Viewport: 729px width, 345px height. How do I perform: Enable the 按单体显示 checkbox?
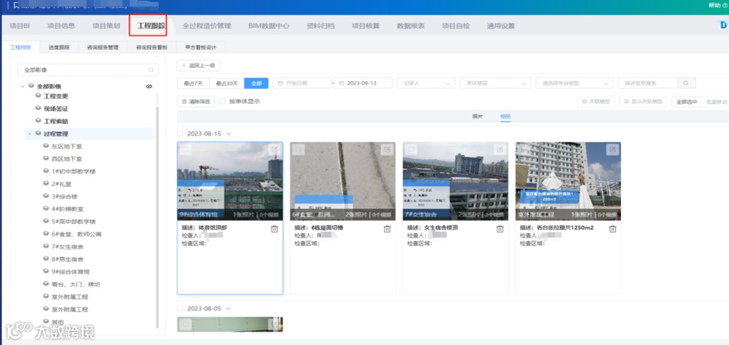222,101
